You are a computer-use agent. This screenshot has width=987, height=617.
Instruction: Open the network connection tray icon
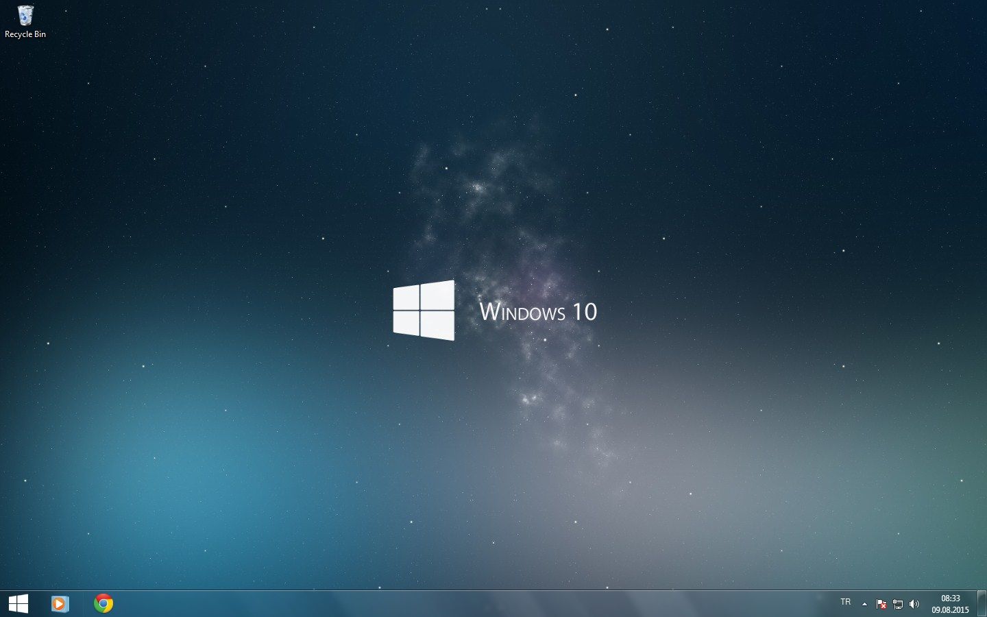pos(898,604)
